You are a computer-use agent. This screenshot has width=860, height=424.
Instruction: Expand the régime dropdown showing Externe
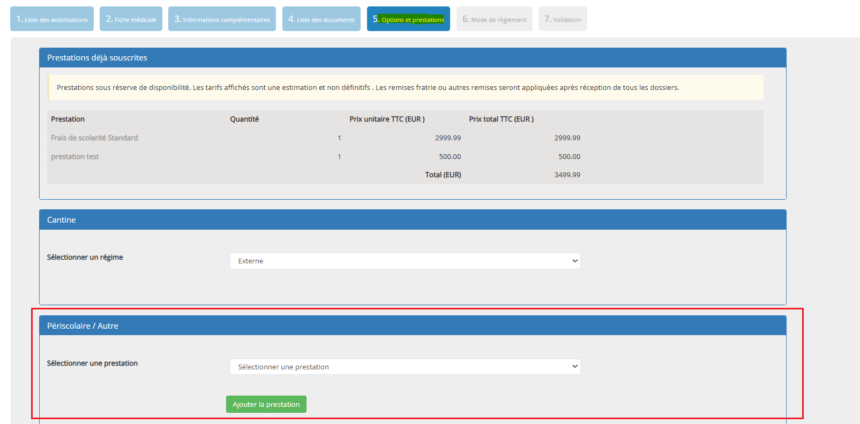[x=405, y=261]
